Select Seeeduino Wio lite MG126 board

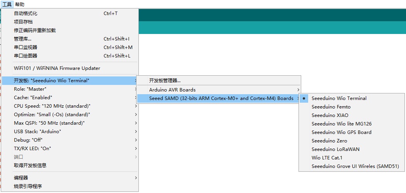[351, 124]
